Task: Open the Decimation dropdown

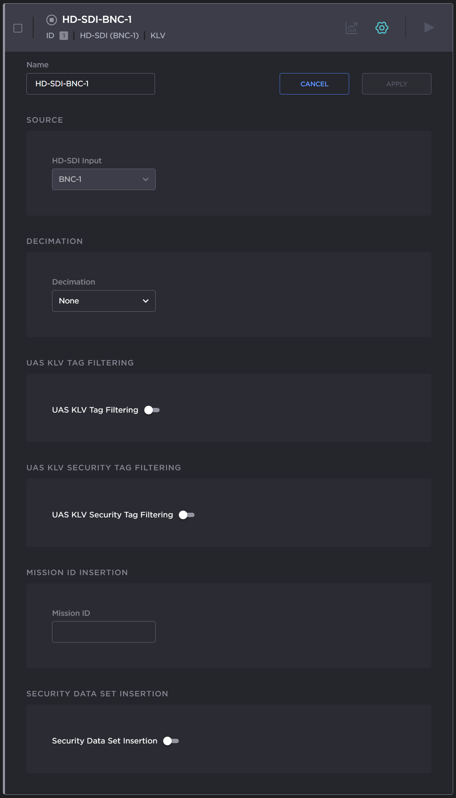Action: (104, 301)
